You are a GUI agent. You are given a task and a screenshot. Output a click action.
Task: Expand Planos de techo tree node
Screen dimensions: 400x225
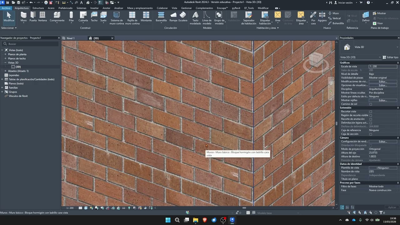click(5, 58)
